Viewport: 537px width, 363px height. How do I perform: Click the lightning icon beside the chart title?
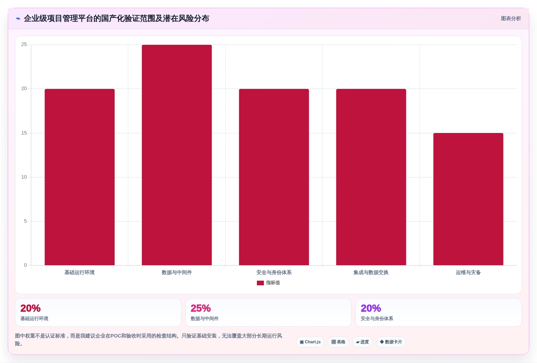[x=18, y=19]
